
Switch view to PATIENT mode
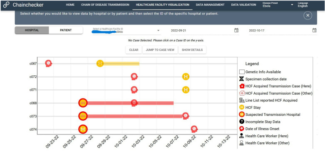tap(66, 30)
